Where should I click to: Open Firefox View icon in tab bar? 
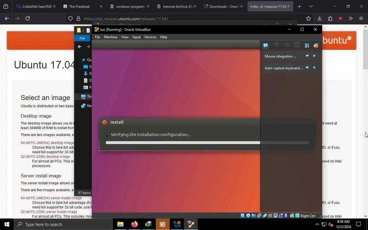coord(6,6)
